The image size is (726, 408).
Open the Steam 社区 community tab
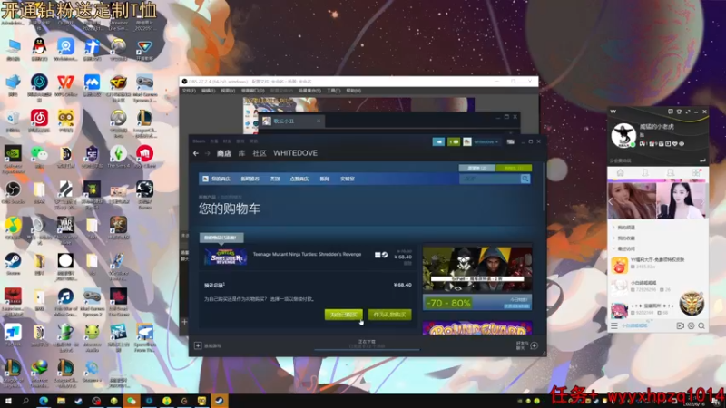point(260,153)
